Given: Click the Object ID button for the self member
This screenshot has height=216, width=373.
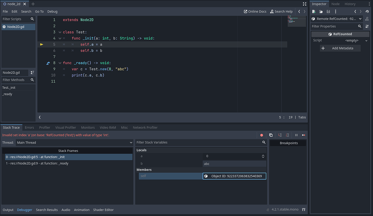Looking at the screenshot, I should (234, 176).
